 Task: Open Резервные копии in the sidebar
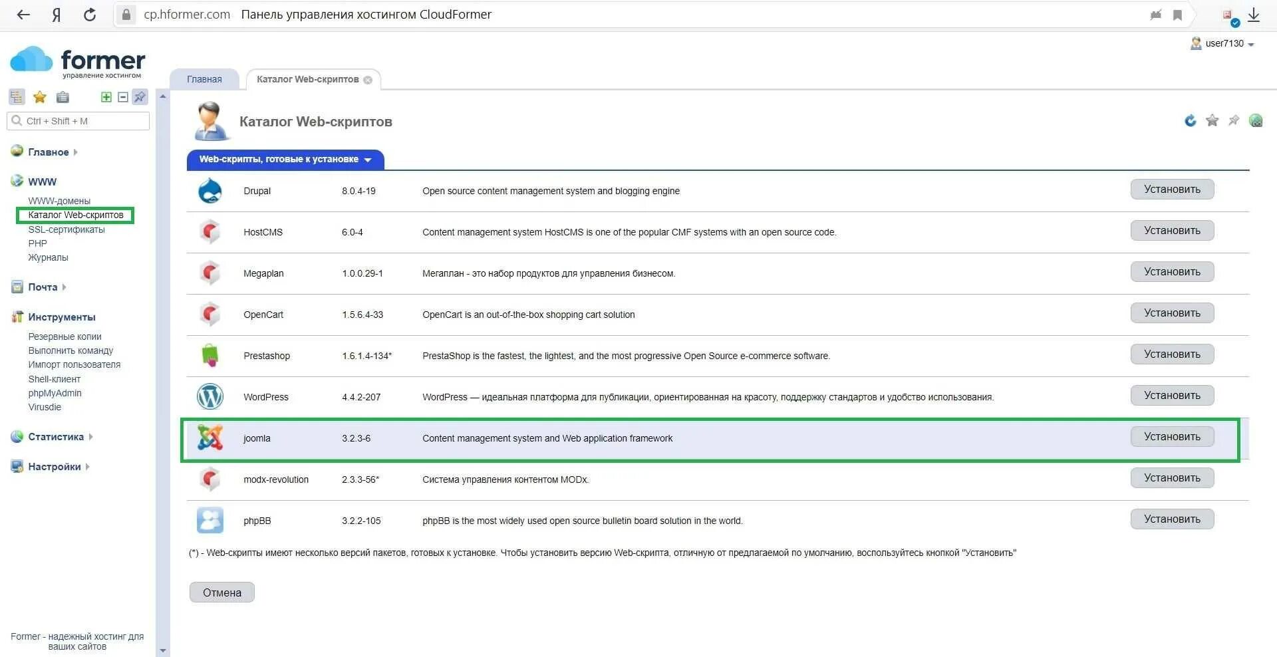click(x=65, y=336)
